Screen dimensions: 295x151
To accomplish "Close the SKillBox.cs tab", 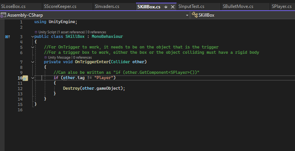I will click(x=172, y=7).
